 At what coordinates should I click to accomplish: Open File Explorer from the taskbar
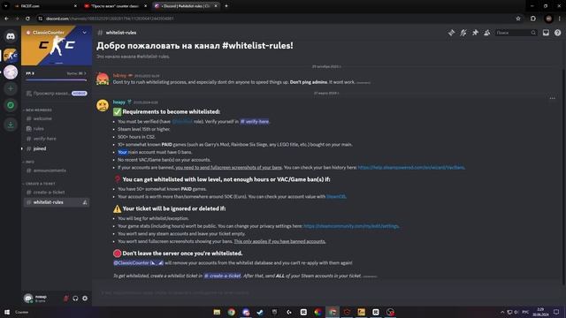(217, 312)
